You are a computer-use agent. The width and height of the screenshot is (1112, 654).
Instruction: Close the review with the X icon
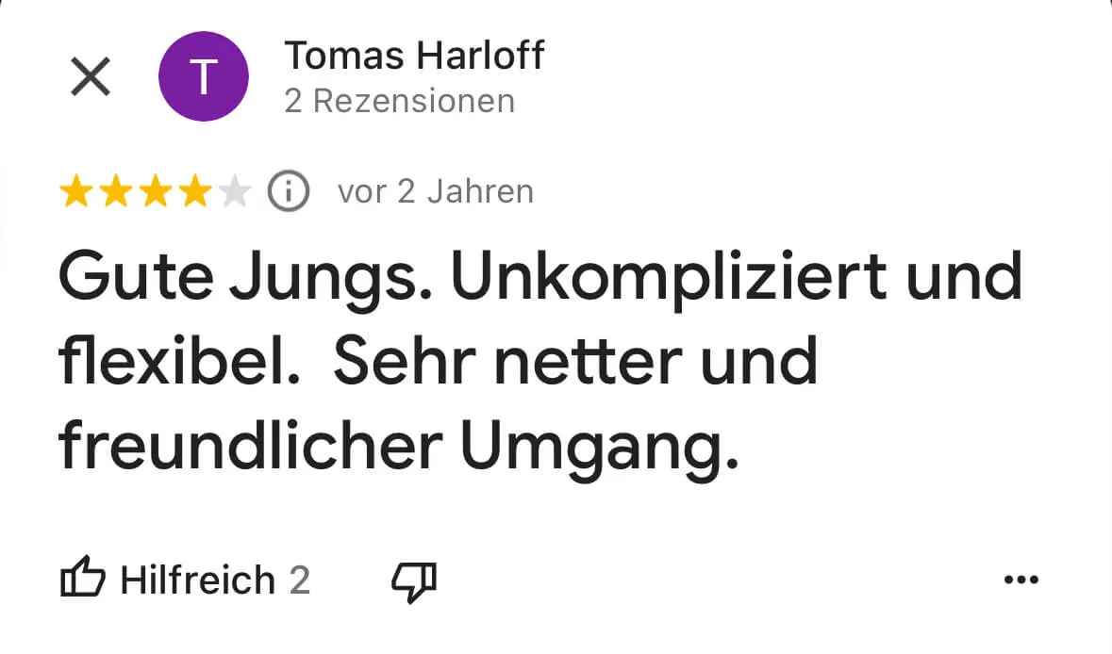(x=91, y=76)
